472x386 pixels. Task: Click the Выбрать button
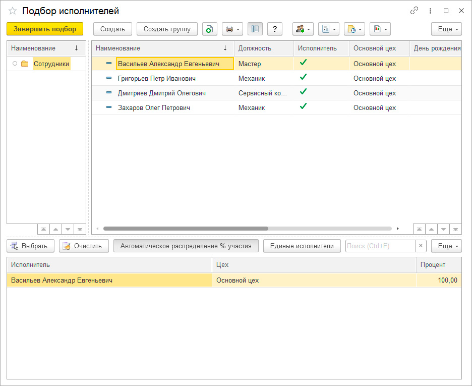coord(30,246)
